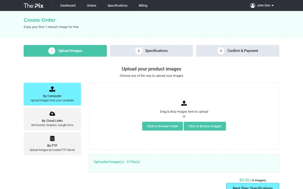This screenshot has height=189, width=303.
Task: Click the By FTP server icon
Action: [52, 139]
